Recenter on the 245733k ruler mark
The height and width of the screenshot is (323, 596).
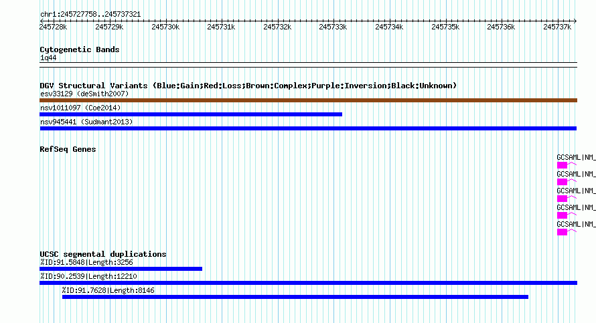point(333,27)
